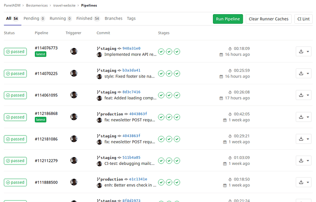The image size is (316, 202).
Task: Go to travel-website in breadcrumb
Action: [x=64, y=5]
